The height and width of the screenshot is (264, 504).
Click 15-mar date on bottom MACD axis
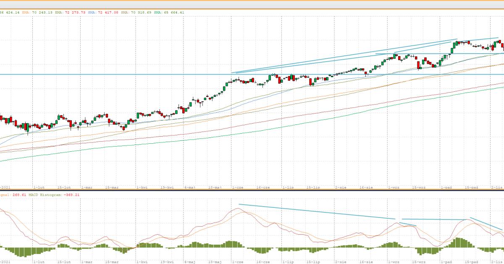pyautogui.click(x=112, y=261)
